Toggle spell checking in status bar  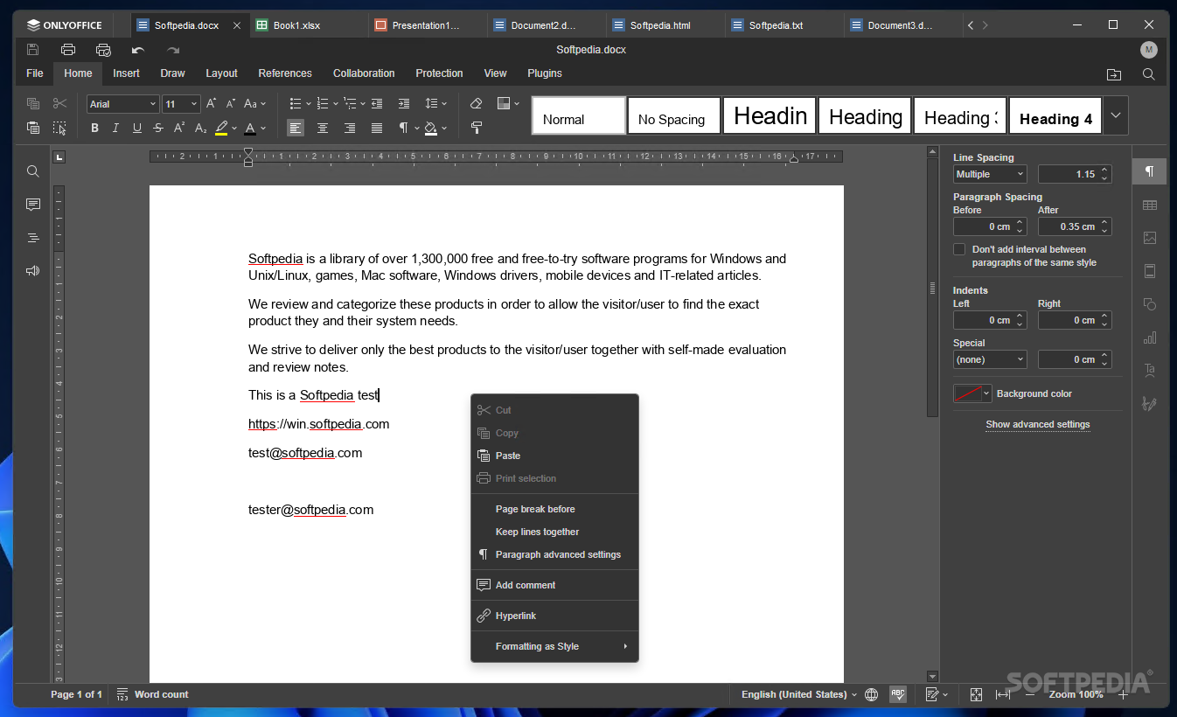pyautogui.click(x=898, y=694)
